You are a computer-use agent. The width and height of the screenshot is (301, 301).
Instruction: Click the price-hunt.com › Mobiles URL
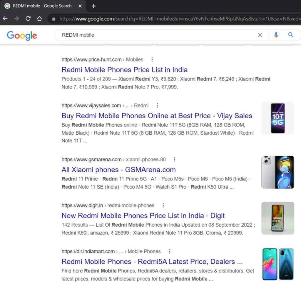pos(102,59)
